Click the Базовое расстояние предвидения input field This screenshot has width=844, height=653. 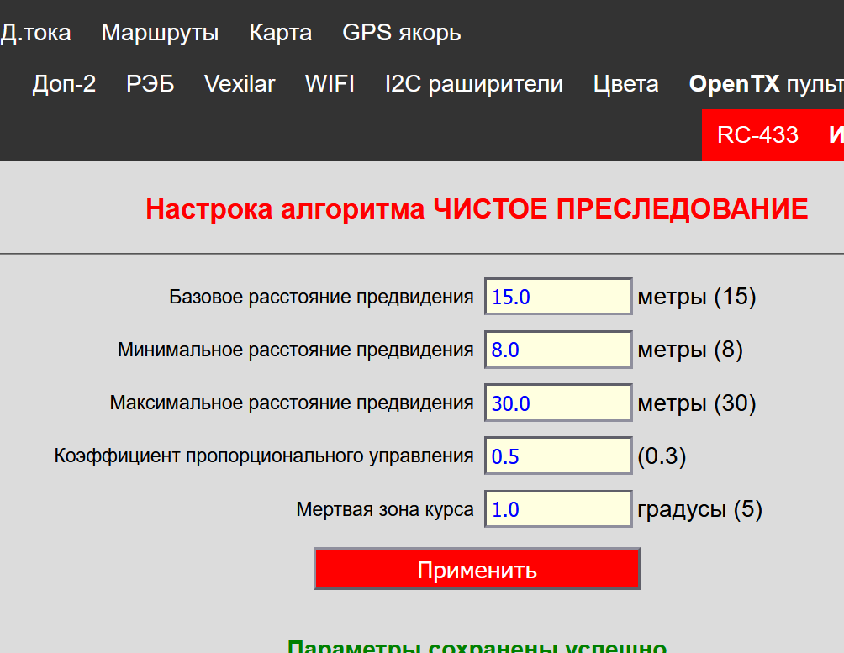click(x=557, y=297)
